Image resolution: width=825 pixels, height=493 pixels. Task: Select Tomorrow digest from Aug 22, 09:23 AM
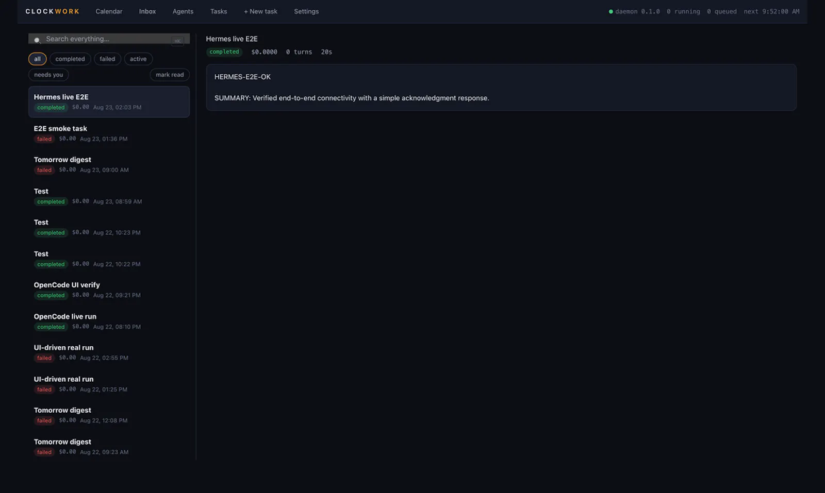pos(109,447)
